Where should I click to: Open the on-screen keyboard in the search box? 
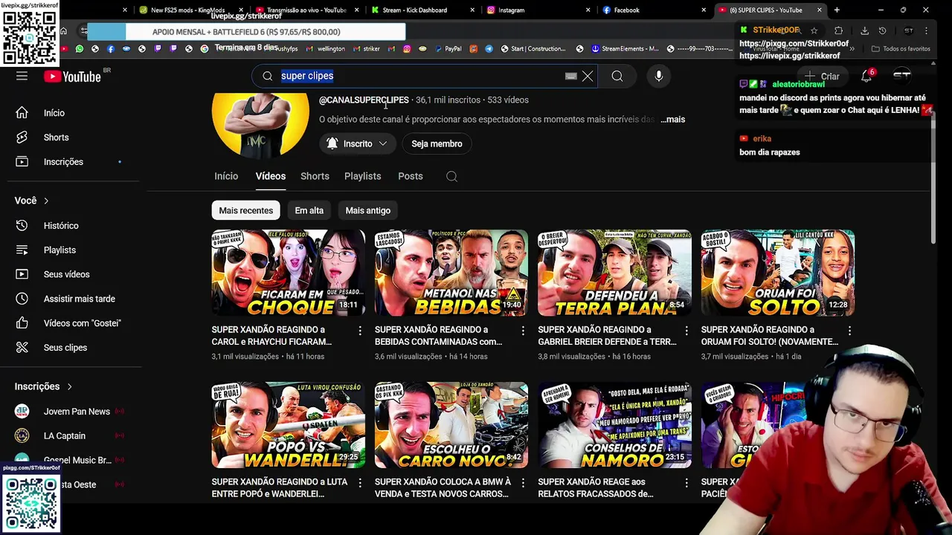(571, 76)
